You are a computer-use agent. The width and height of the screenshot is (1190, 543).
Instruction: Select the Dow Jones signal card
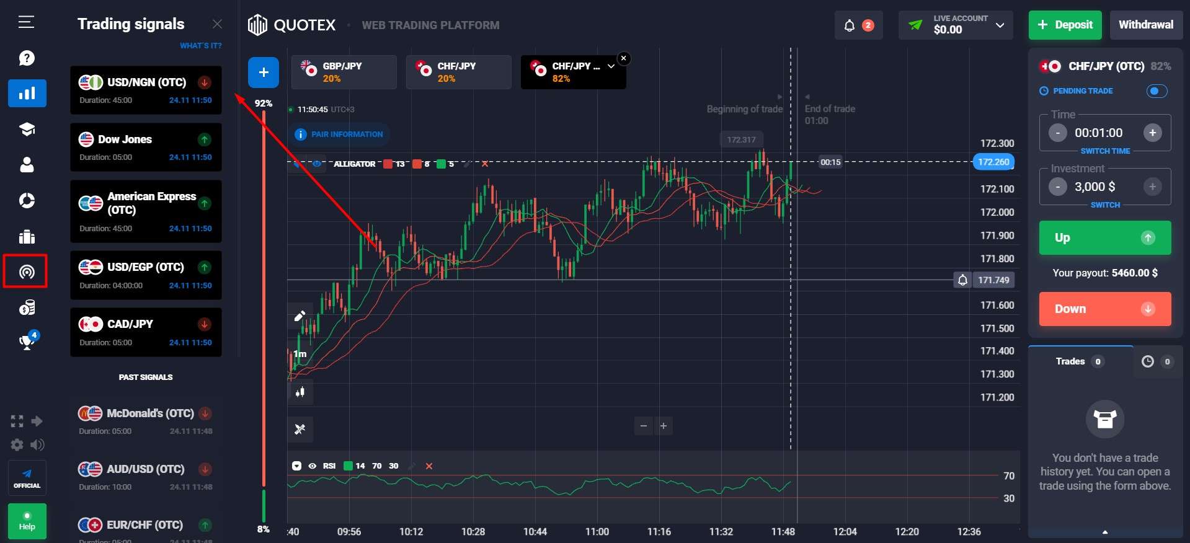click(146, 147)
